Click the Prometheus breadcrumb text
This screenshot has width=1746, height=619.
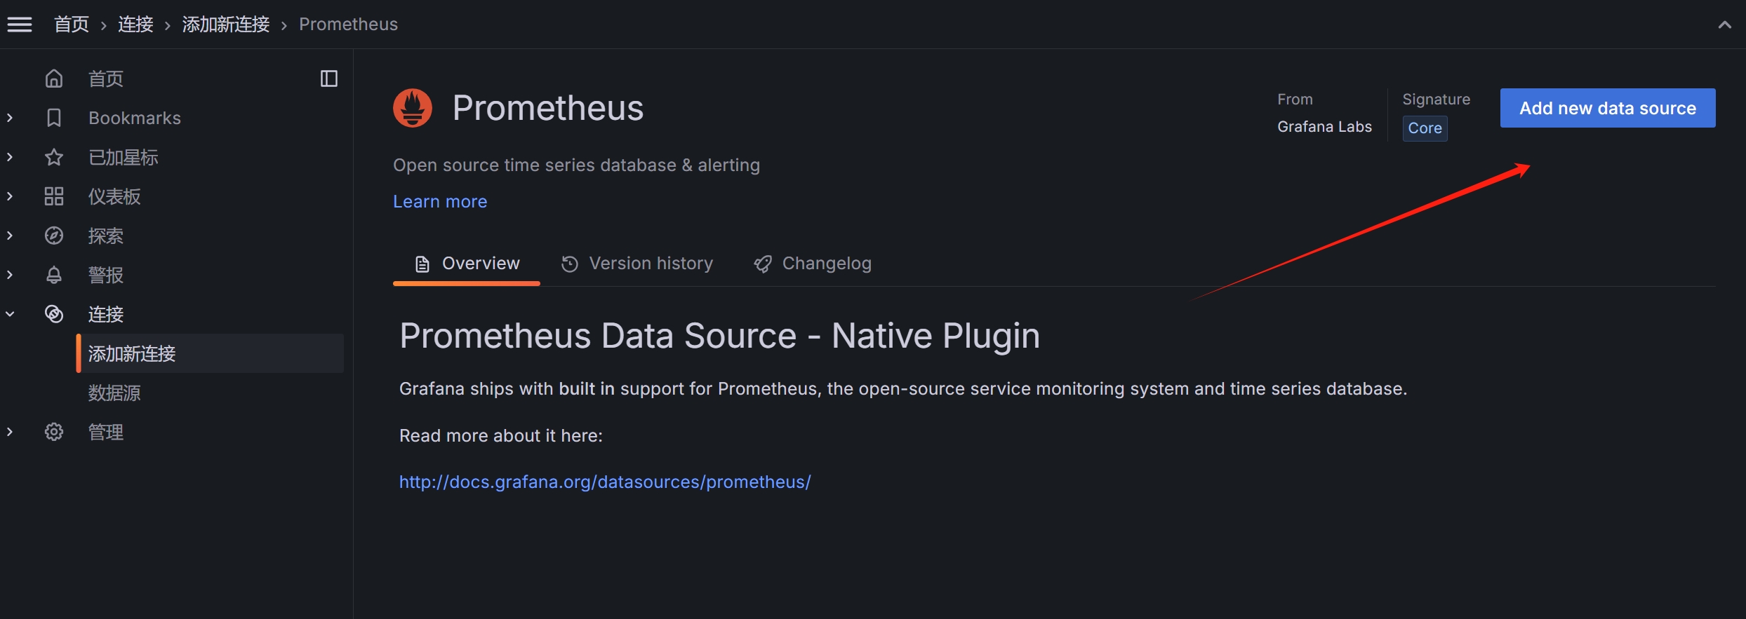(x=348, y=25)
